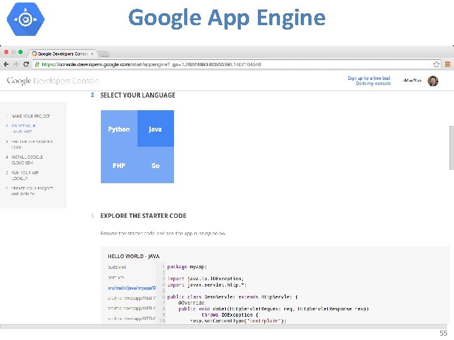Open the Chrome hamburger menu
The width and height of the screenshot is (454, 340).
click(447, 64)
